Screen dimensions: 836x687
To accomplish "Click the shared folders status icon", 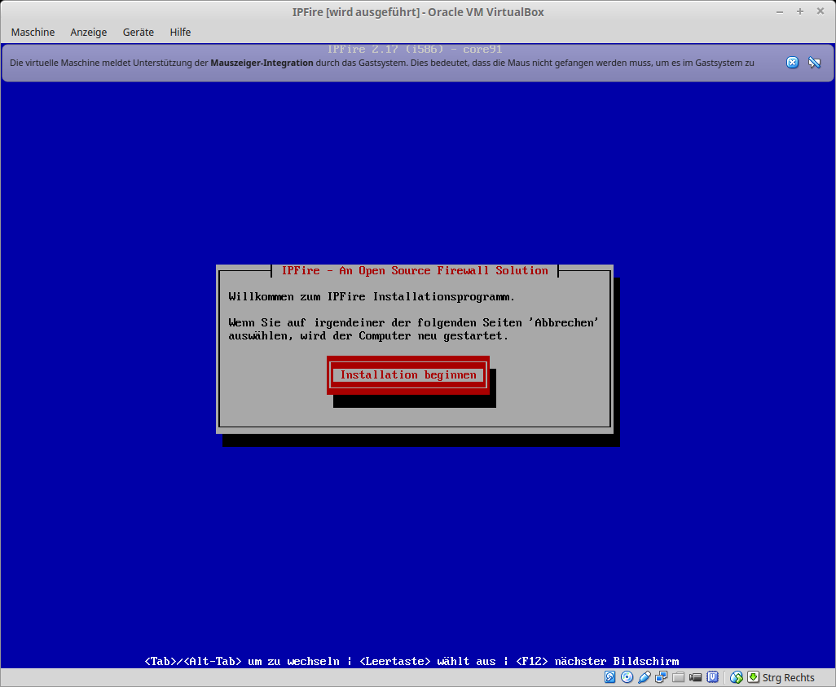I will click(x=678, y=677).
